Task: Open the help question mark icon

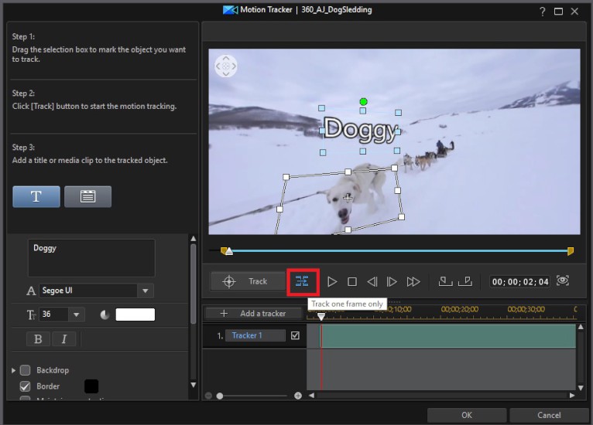Action: [543, 12]
